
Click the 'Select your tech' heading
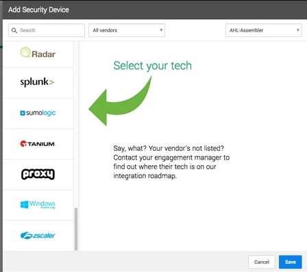pyautogui.click(x=153, y=66)
